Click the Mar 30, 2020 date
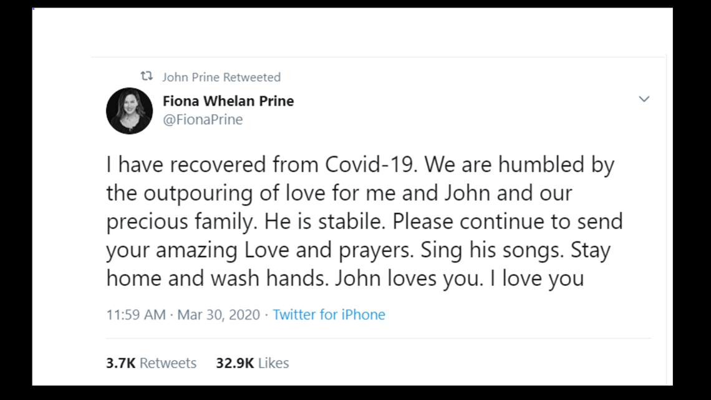The image size is (711, 400). pos(218,315)
